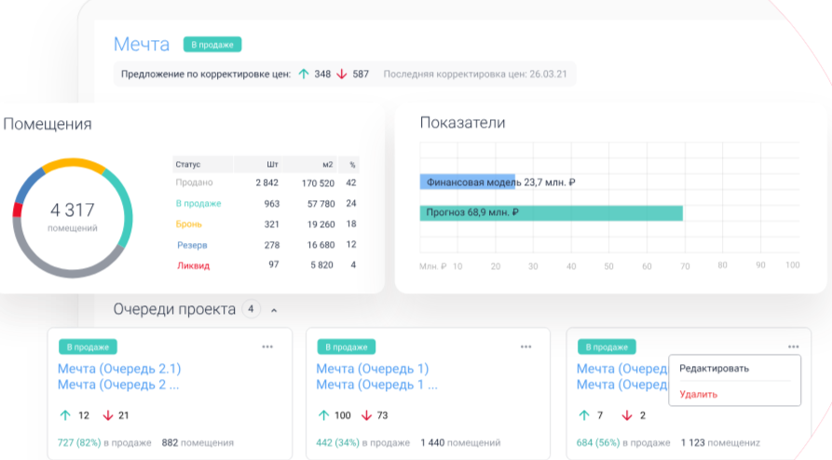Click the 5 820 area value
Viewport: 832px width, 460px height.
322,265
